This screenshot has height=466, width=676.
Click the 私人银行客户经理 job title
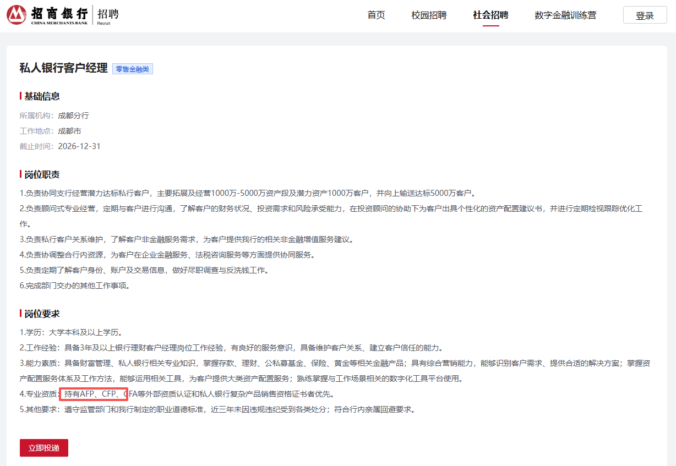tap(63, 68)
